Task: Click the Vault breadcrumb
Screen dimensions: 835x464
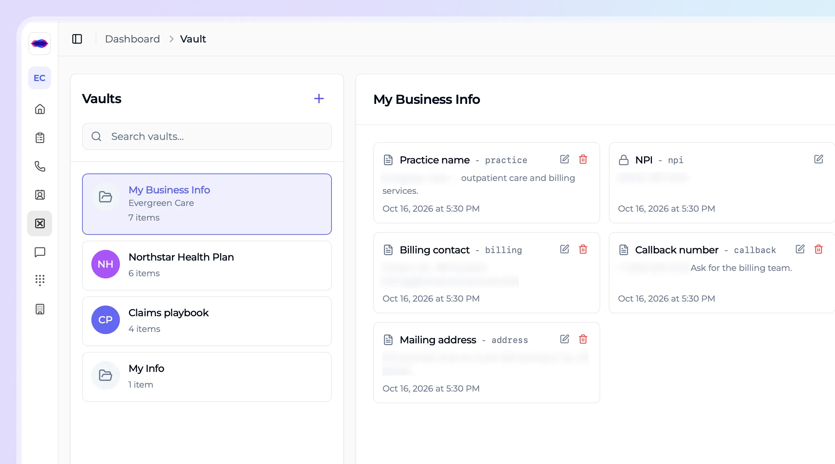Action: tap(193, 39)
